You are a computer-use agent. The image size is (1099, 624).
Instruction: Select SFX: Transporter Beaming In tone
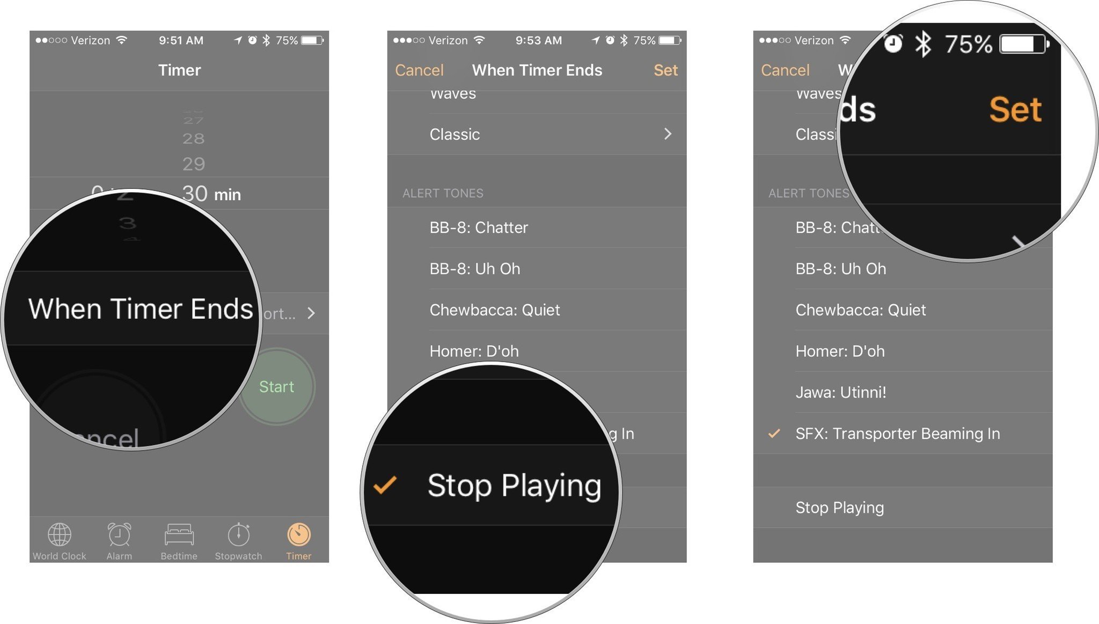tap(900, 434)
